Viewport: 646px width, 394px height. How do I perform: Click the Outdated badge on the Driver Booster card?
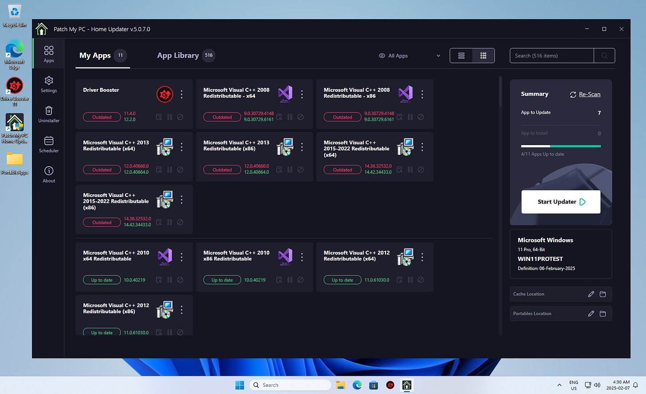pyautogui.click(x=102, y=117)
